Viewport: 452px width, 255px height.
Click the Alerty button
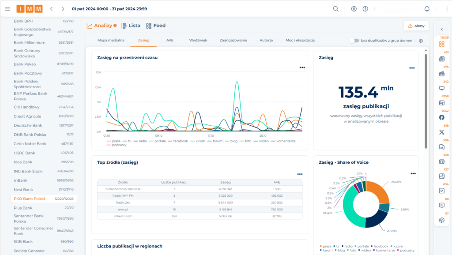coord(416,26)
